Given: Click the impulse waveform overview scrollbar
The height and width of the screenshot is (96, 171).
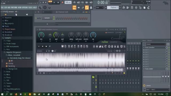Looking at the screenshot, I should coord(81,70).
